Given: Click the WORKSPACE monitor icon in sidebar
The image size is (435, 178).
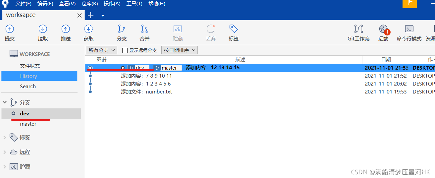Looking at the screenshot, I should tap(14, 54).
